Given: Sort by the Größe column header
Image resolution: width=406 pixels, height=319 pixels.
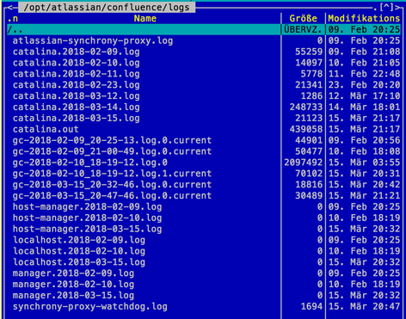Looking at the screenshot, I should (304, 18).
